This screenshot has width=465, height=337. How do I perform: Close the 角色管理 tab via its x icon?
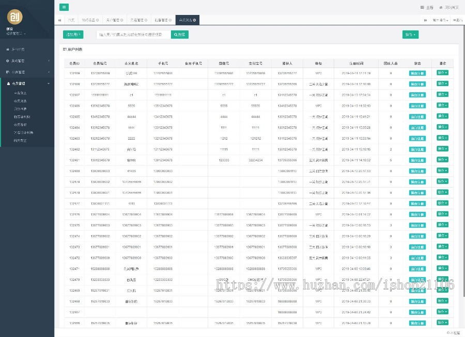click(x=146, y=20)
